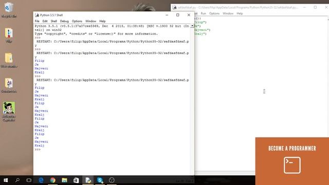Click the editor window title icon
Image resolution: width=329 pixels, height=185 pixels.
tap(175, 7)
